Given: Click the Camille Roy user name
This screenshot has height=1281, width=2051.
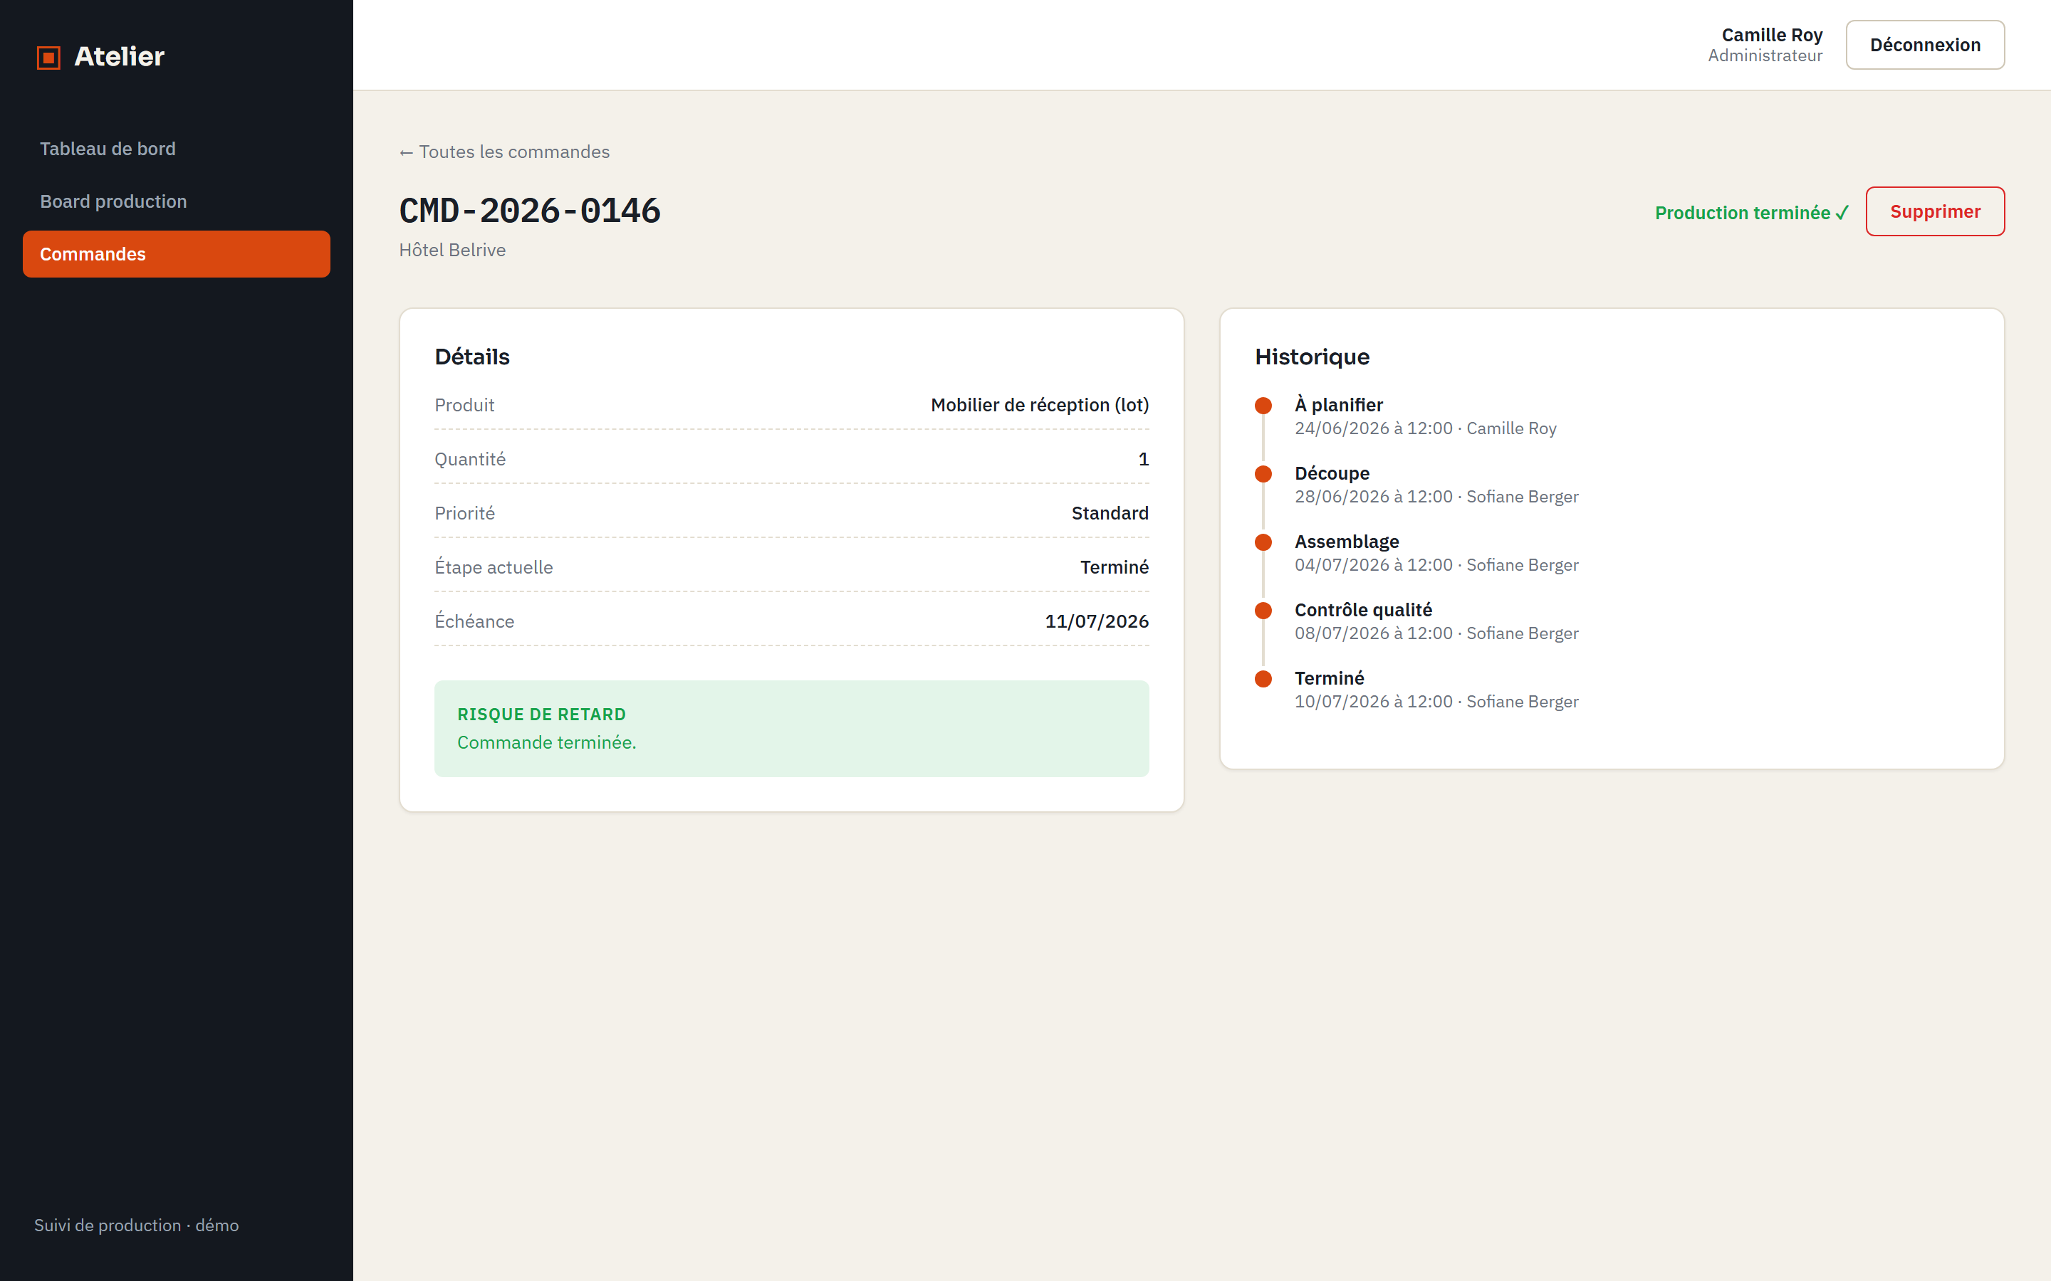Looking at the screenshot, I should 1771,35.
